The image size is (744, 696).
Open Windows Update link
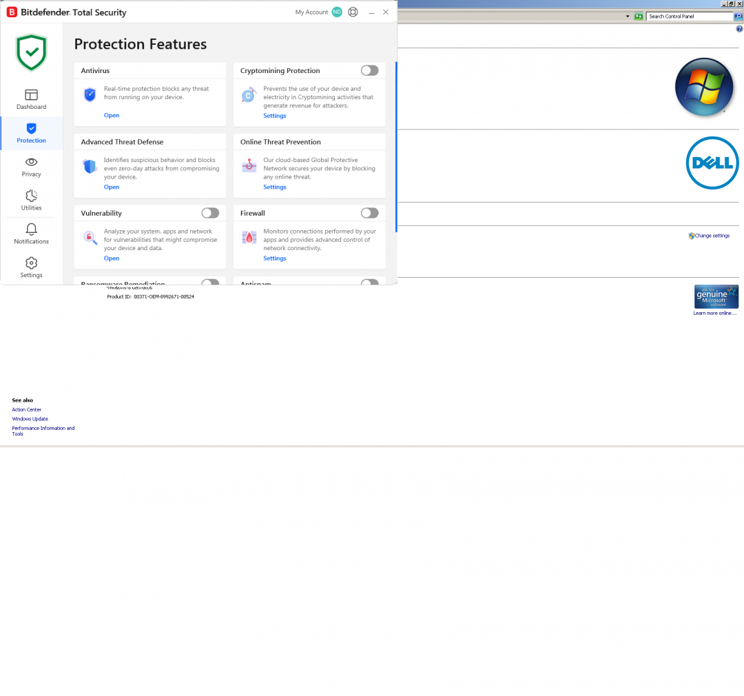point(30,419)
